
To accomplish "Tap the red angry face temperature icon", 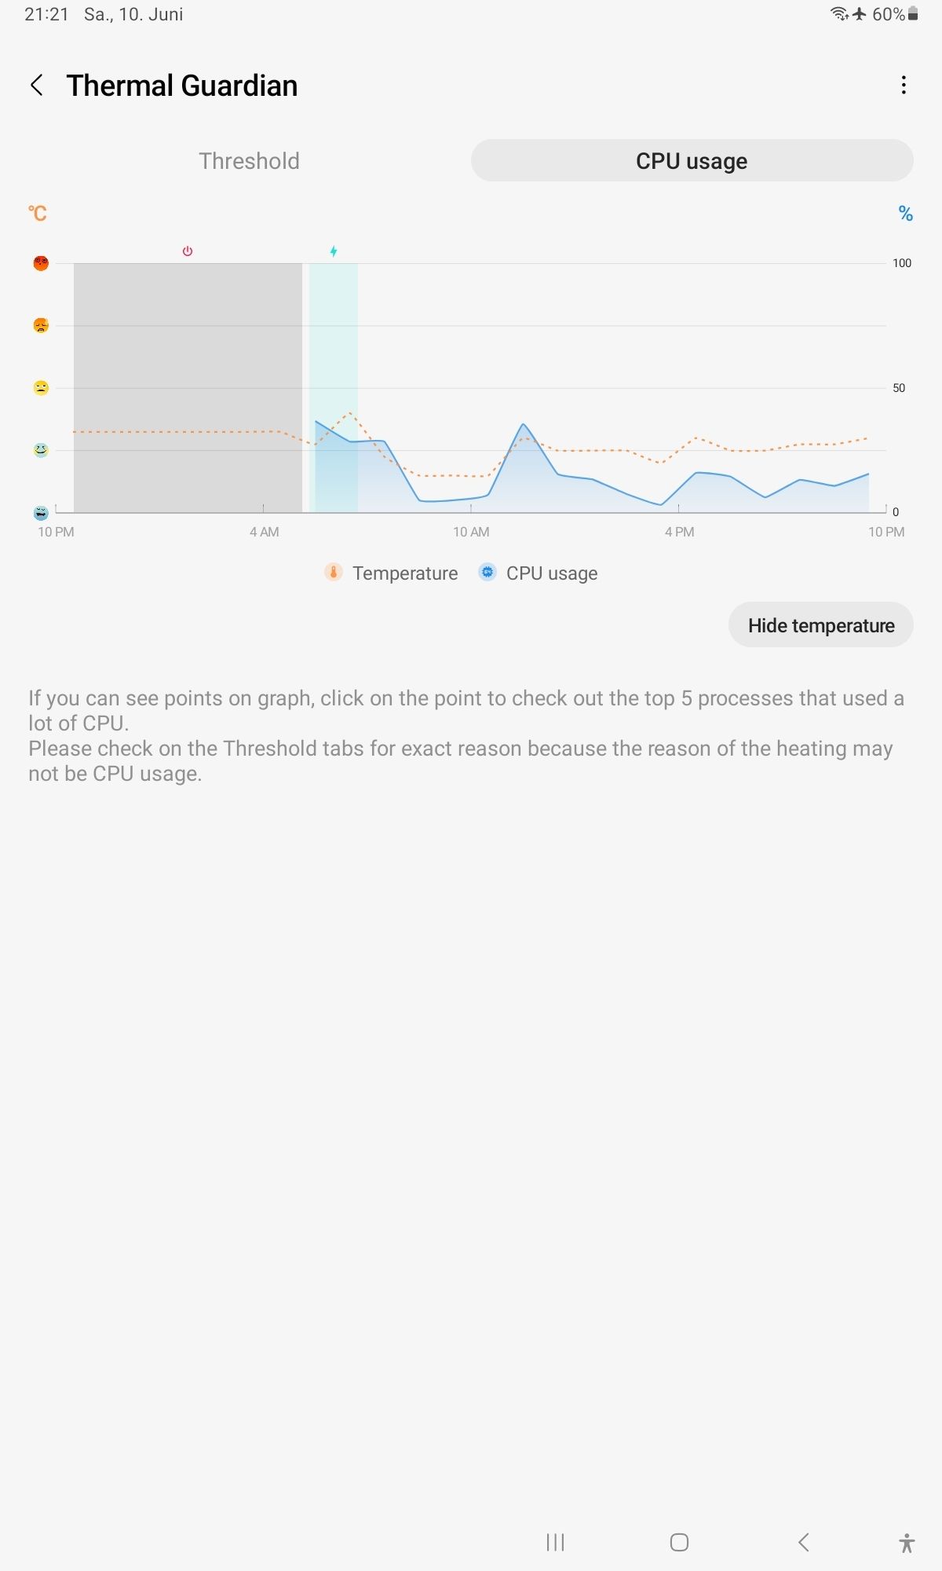I will coord(41,263).
